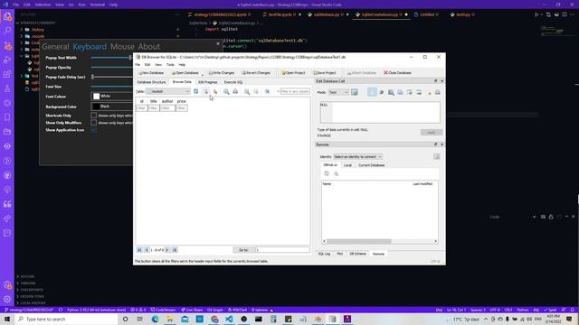
Task: Click refresh table data icon
Action: 196,91
